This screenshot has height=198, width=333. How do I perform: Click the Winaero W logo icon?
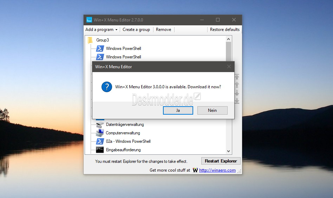pos(195,170)
